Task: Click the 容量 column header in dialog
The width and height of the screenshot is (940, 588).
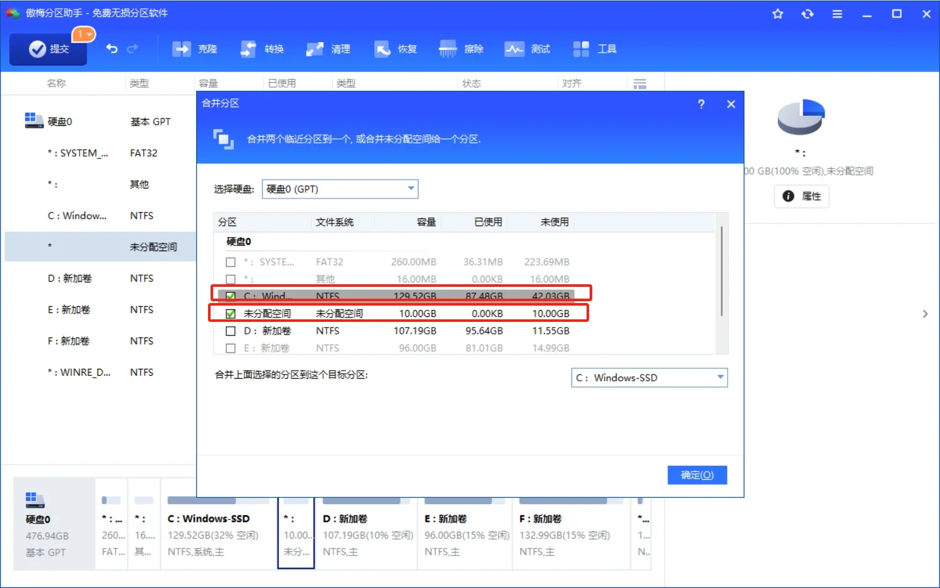Action: point(426,222)
